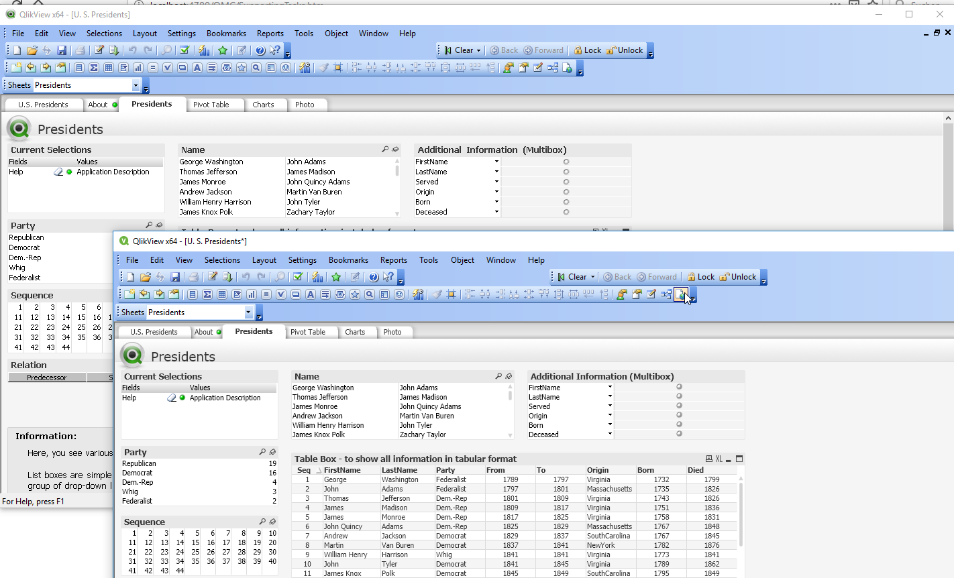This screenshot has height=578, width=954.
Task: Click Add Sheet icon in front window
Action: click(129, 294)
